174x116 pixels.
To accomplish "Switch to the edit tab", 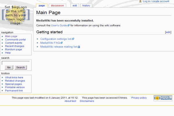I will [75, 6].
